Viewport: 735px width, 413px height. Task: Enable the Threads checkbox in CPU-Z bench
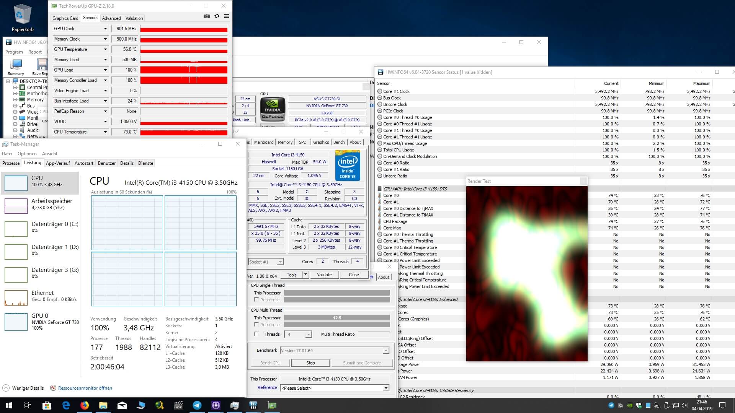pos(256,334)
